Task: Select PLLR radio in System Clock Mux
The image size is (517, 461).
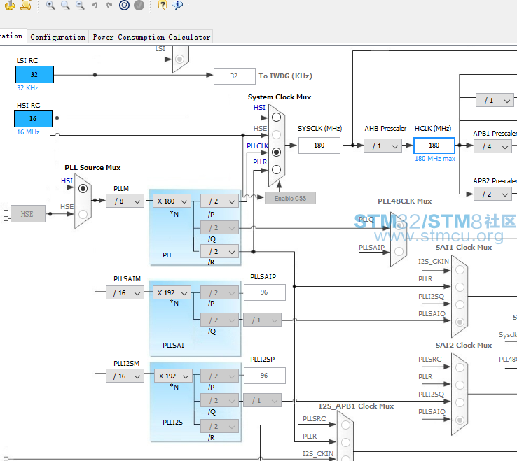Action: (x=276, y=169)
